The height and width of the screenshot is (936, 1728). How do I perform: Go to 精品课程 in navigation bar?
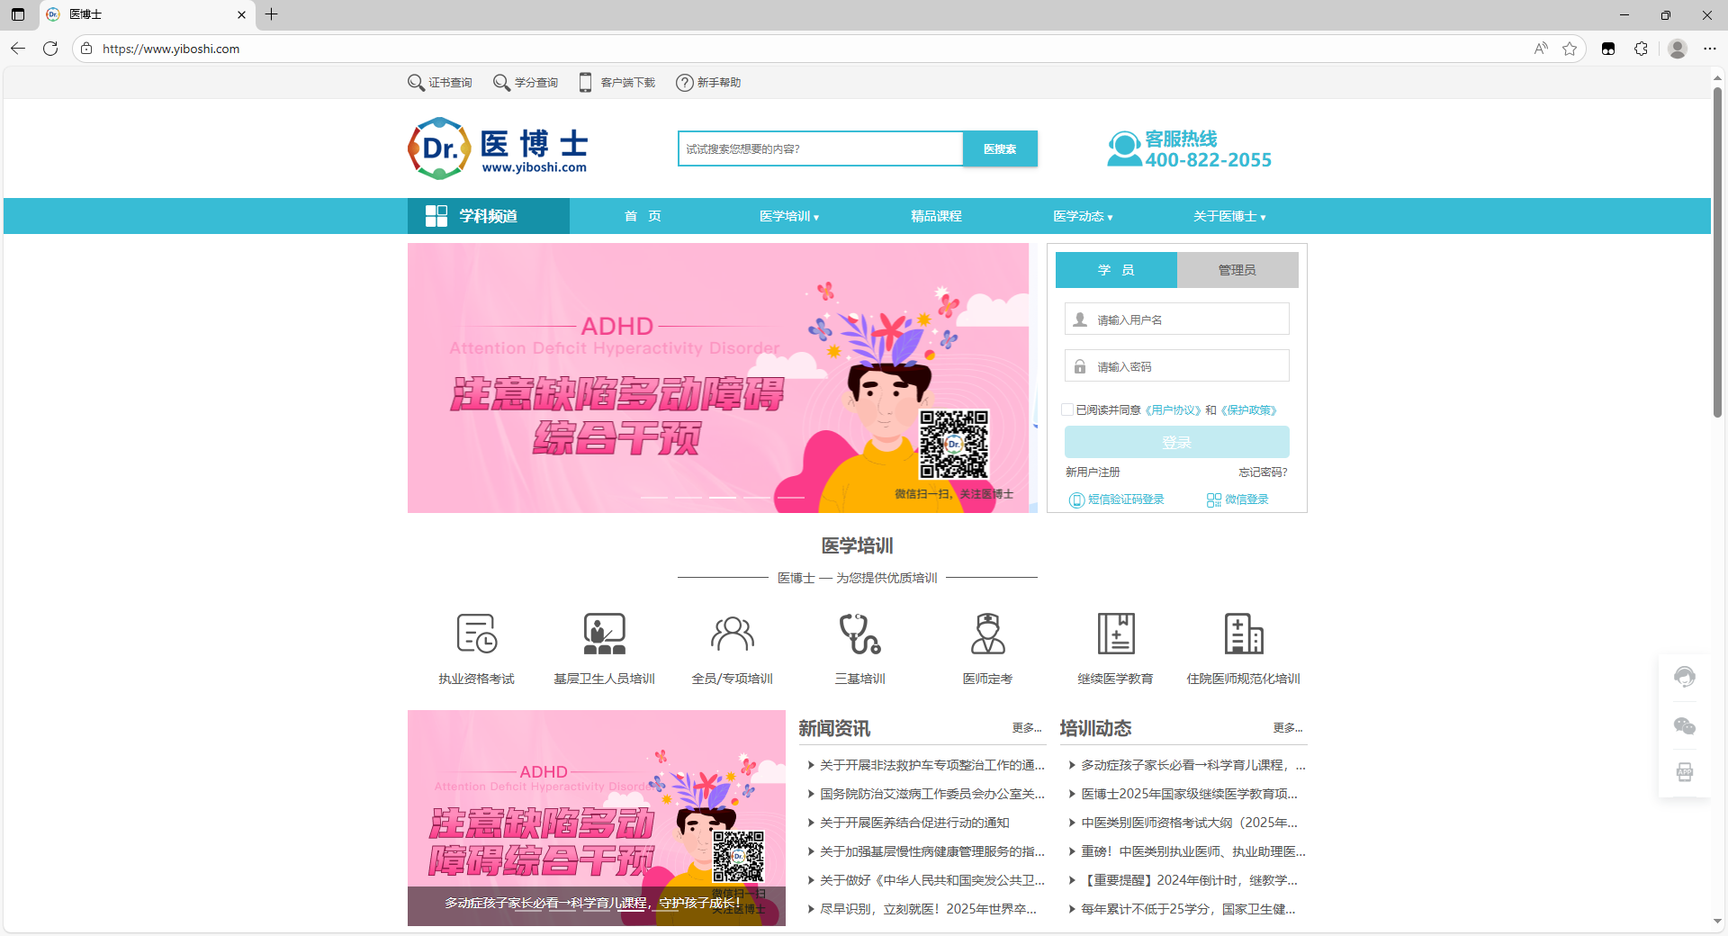pos(936,217)
